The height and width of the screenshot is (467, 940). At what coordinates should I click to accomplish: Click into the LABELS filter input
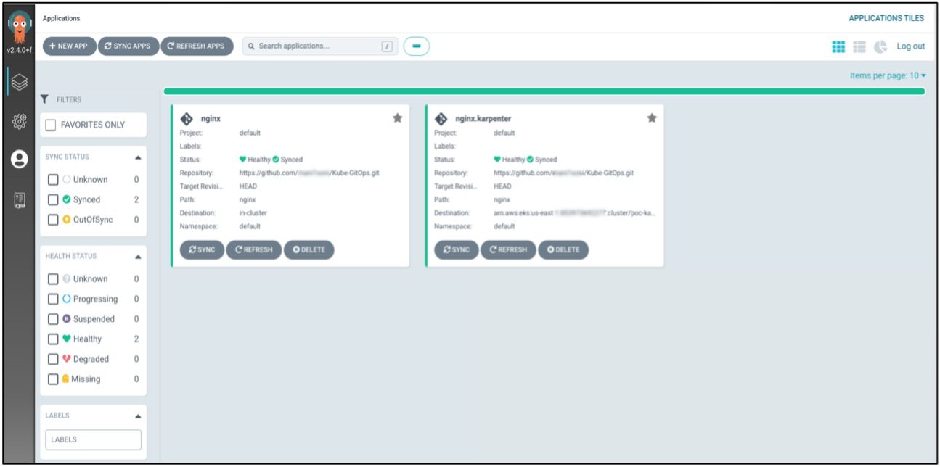[93, 439]
